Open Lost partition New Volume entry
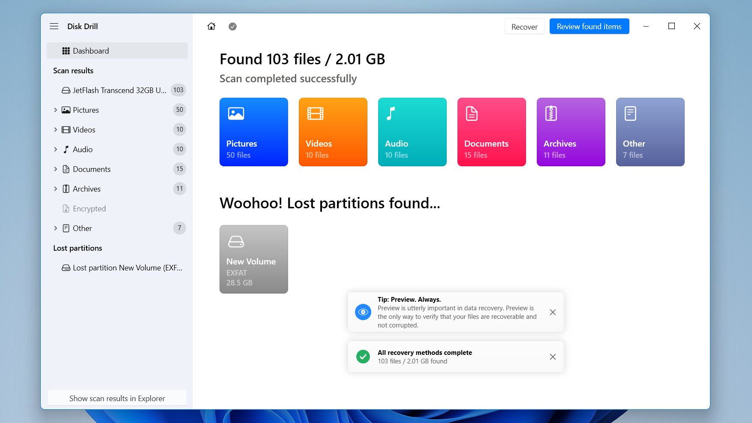 pyautogui.click(x=117, y=268)
